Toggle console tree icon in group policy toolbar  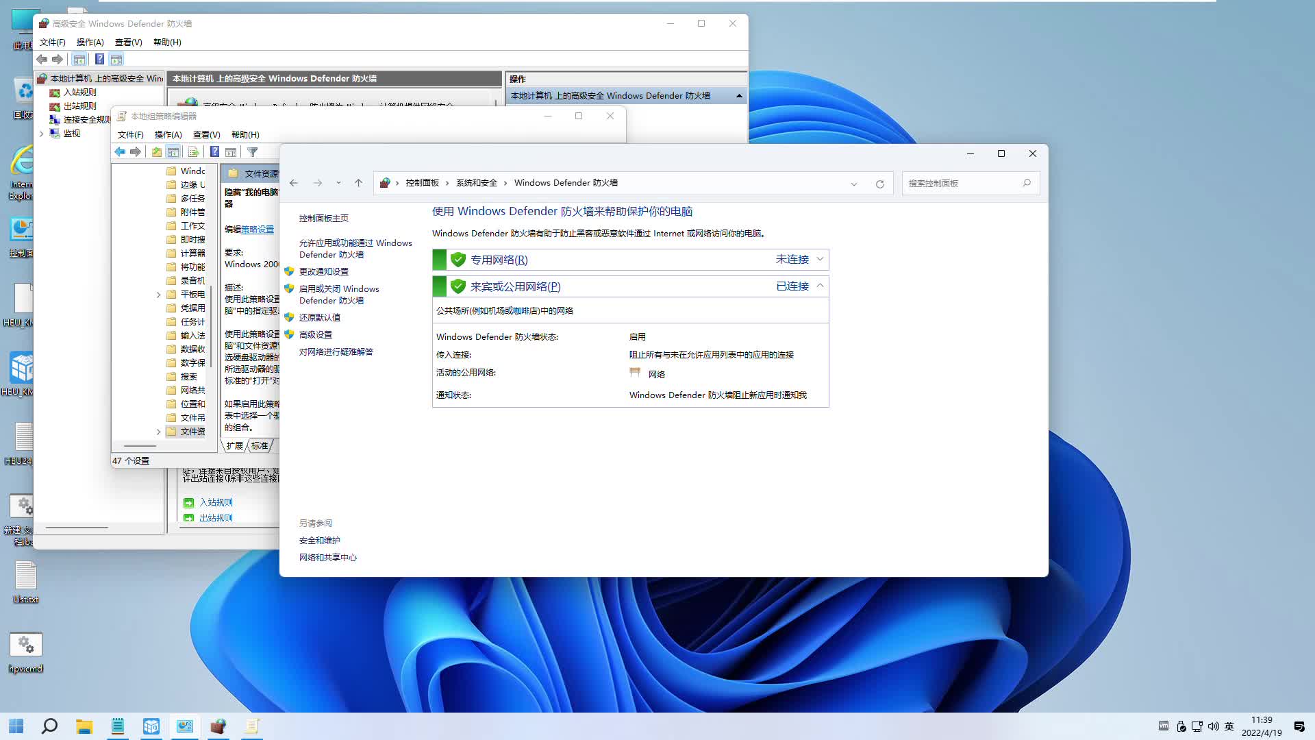tap(173, 152)
